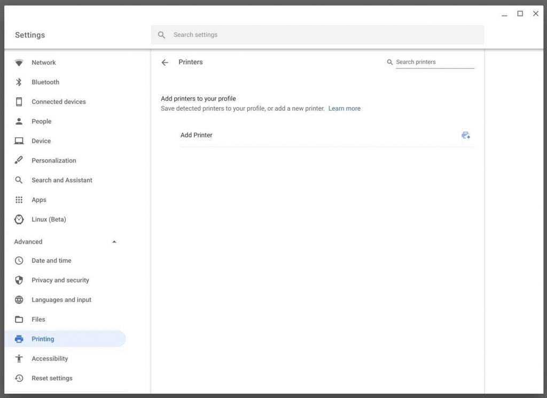The height and width of the screenshot is (398, 547).
Task: Click the add printer icon next to Add Printer
Action: [x=465, y=135]
